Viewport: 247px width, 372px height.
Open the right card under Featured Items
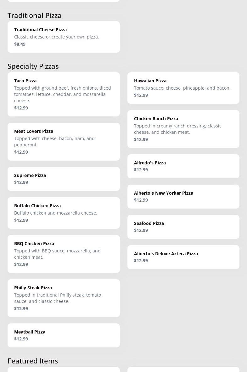click(x=183, y=369)
